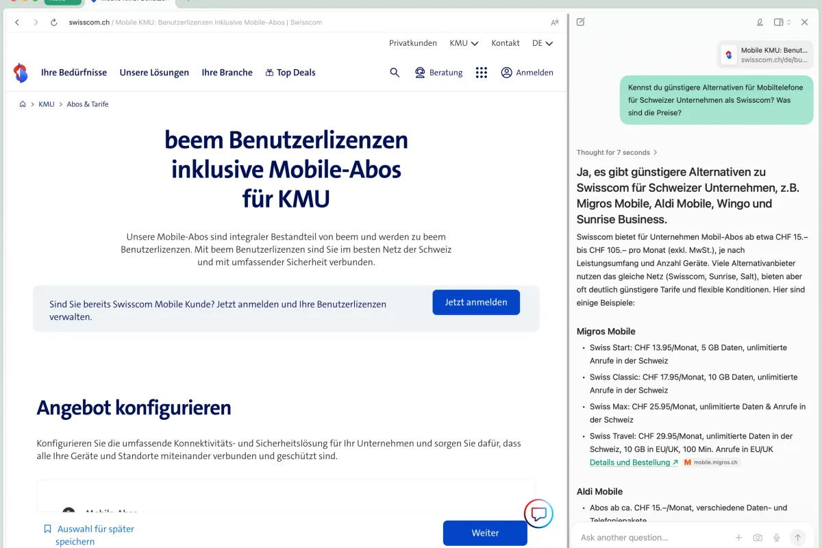Open the website live chat bubble
The height and width of the screenshot is (548, 822).
coord(538,514)
